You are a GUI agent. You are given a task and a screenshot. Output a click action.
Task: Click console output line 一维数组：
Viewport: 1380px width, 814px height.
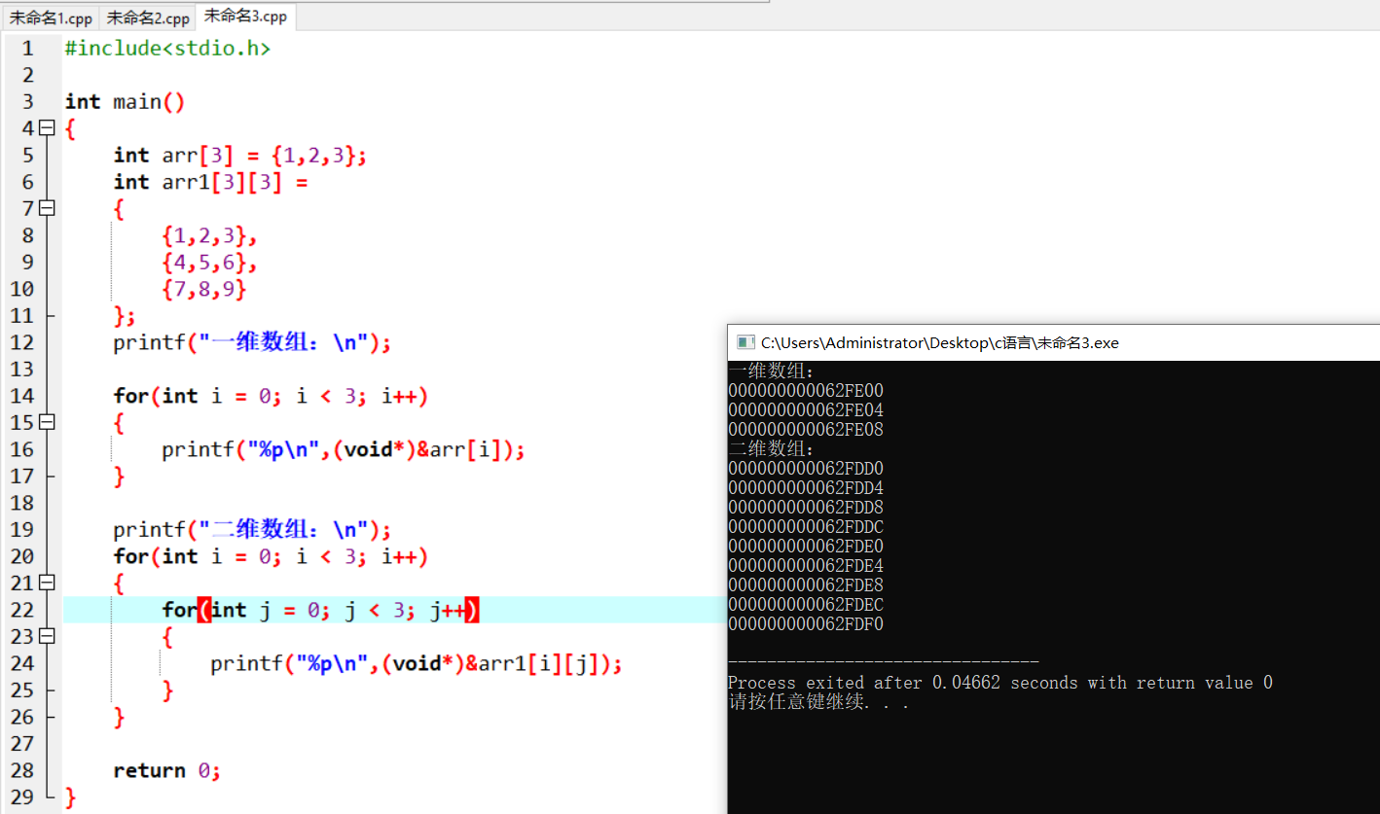(772, 371)
